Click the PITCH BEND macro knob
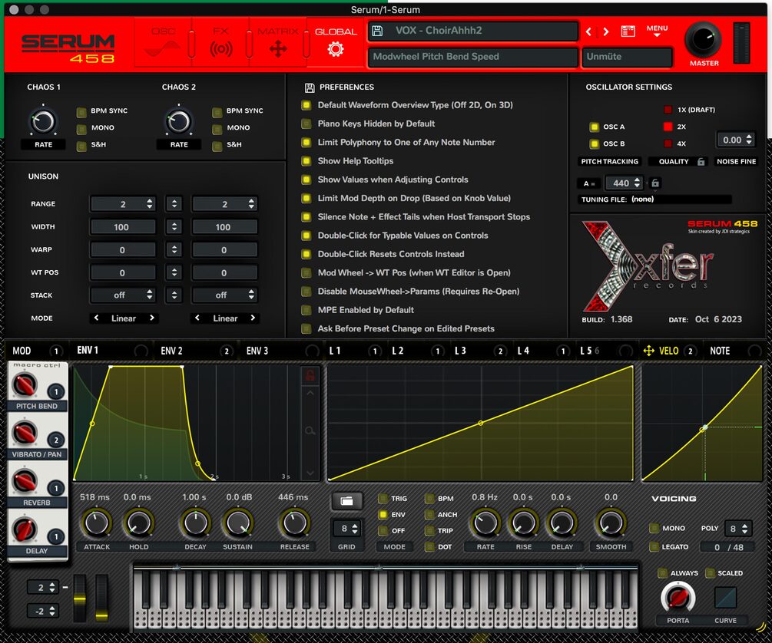The image size is (772, 643). (25, 384)
